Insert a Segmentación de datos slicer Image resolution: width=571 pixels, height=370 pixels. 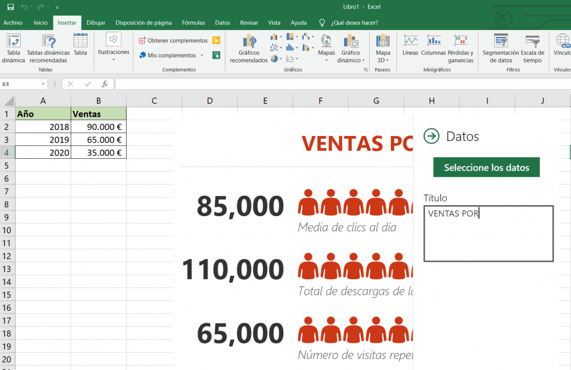tap(501, 48)
